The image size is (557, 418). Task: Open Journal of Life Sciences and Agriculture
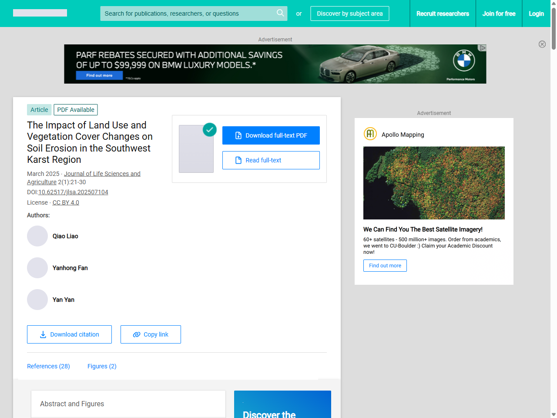coord(102,173)
